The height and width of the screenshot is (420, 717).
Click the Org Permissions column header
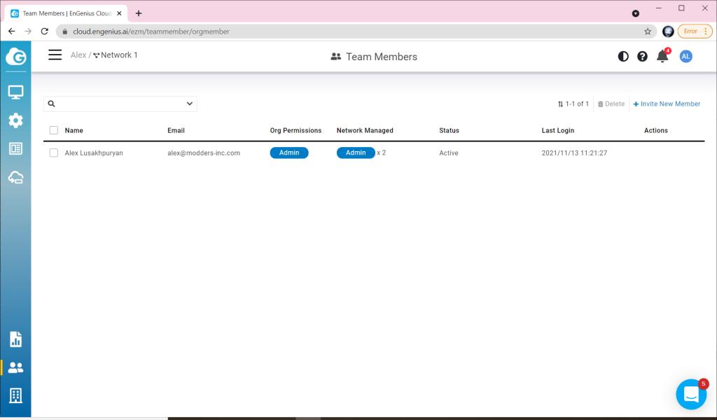click(296, 130)
